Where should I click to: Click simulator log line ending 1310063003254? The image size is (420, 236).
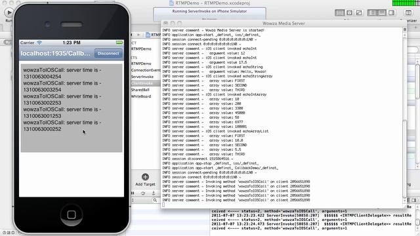click(62, 86)
